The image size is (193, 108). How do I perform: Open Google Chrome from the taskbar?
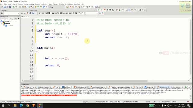pos(27,105)
